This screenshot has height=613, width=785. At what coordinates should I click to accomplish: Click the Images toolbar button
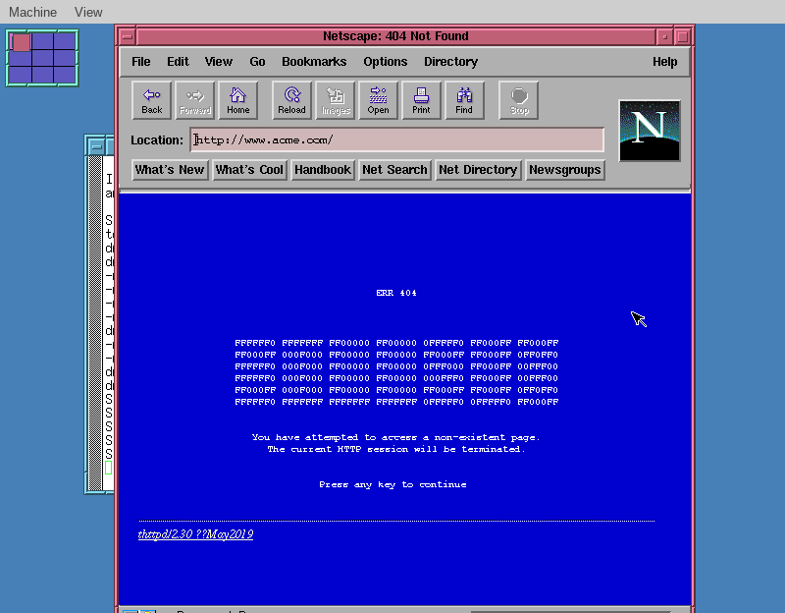click(336, 100)
